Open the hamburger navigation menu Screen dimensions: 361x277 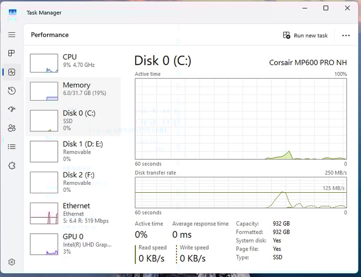pyautogui.click(x=11, y=35)
